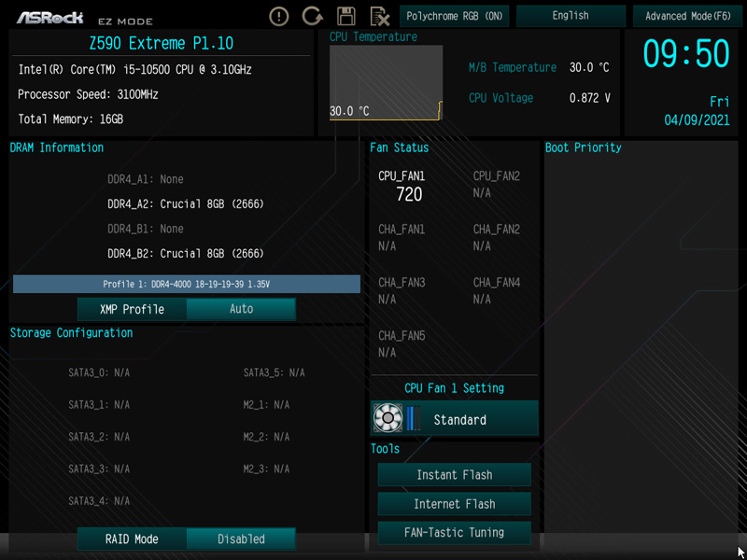The width and height of the screenshot is (747, 560).
Task: Click the circular-arrow load defaults icon
Action: (x=312, y=16)
